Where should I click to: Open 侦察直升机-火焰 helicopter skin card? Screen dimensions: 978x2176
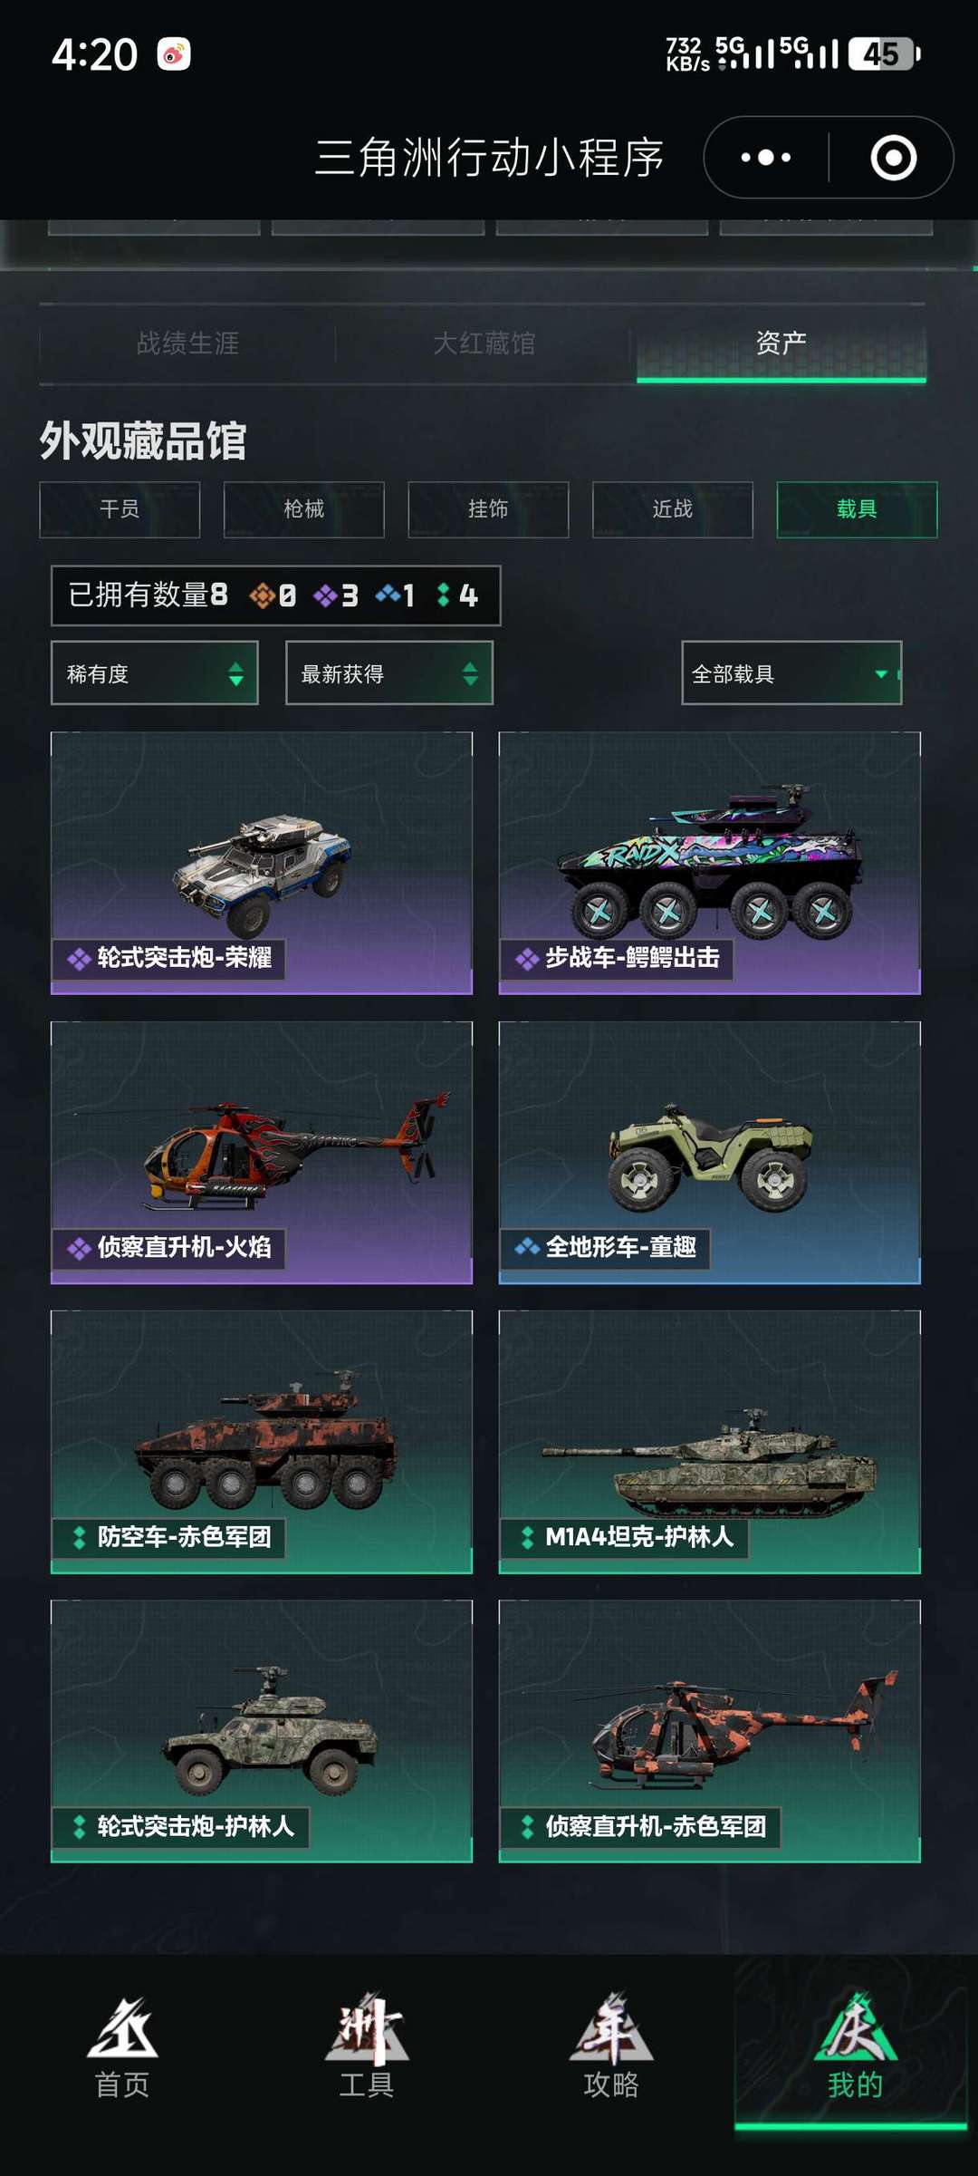(262, 1153)
